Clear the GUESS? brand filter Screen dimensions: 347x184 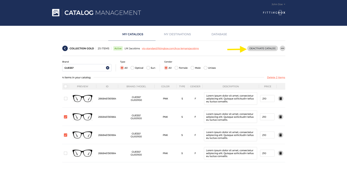107,68
